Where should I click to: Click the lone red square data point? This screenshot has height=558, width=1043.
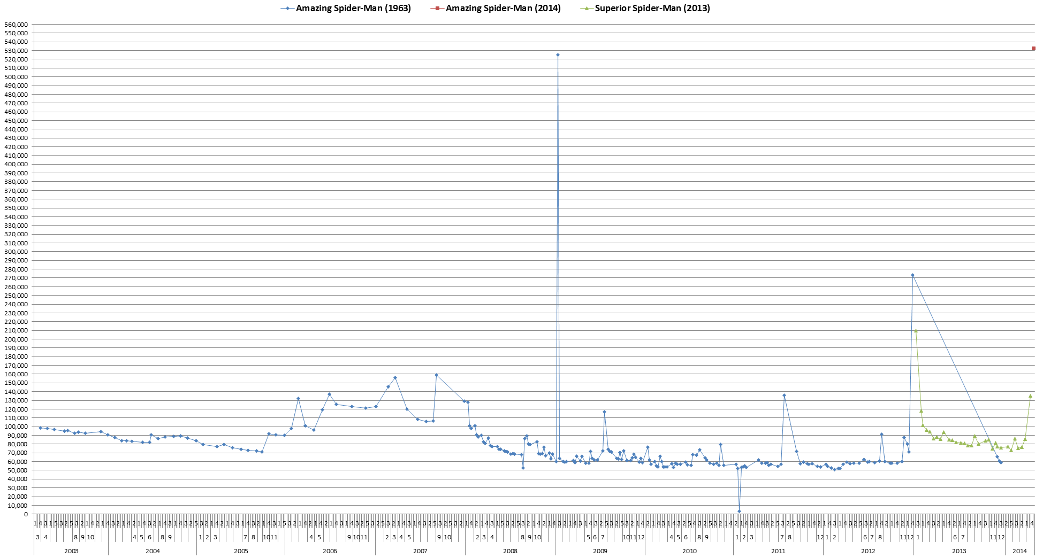tap(1033, 49)
